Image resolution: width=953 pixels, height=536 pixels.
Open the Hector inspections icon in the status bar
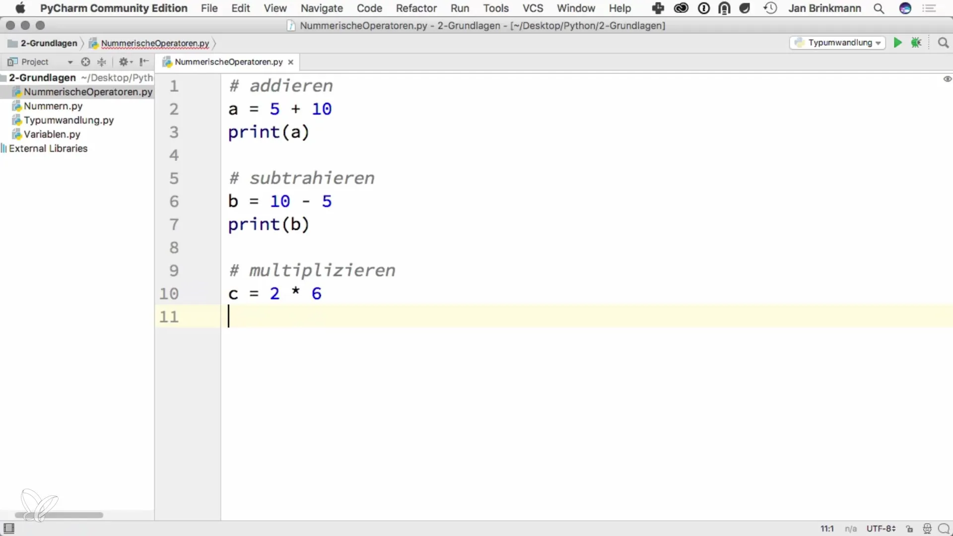tap(927, 529)
